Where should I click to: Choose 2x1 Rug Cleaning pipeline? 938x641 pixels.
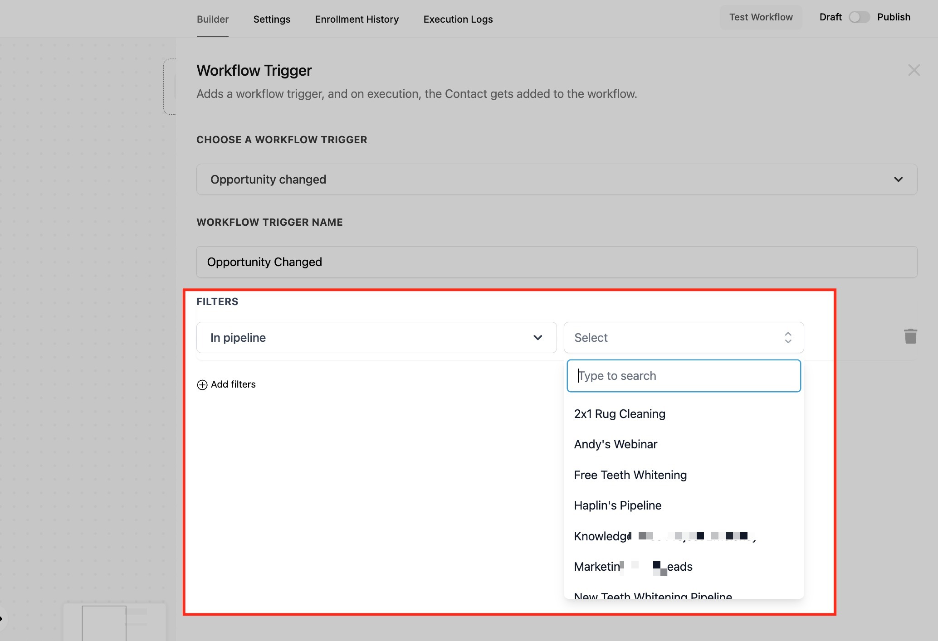tap(620, 414)
